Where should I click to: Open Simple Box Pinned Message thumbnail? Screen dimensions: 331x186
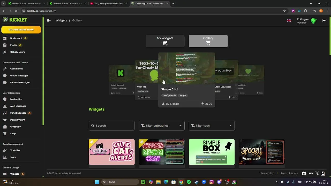tap(212, 152)
